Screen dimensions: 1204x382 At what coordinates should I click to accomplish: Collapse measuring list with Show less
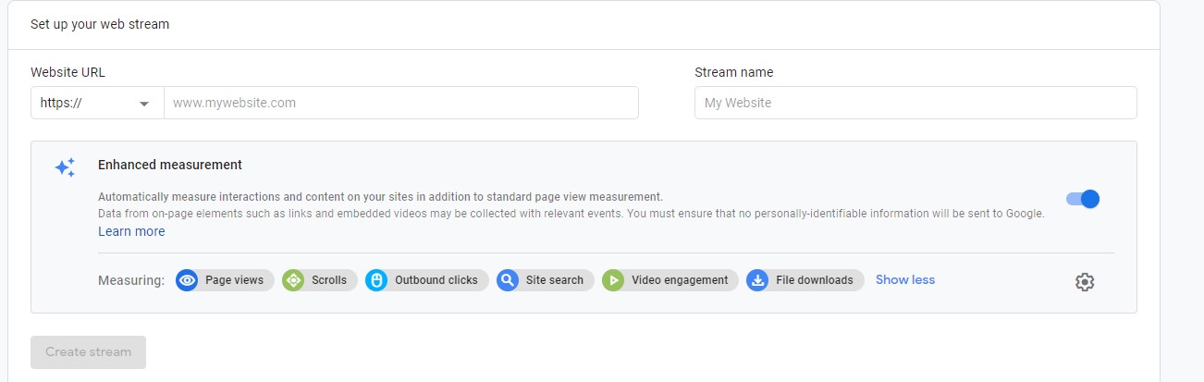pyautogui.click(x=905, y=279)
